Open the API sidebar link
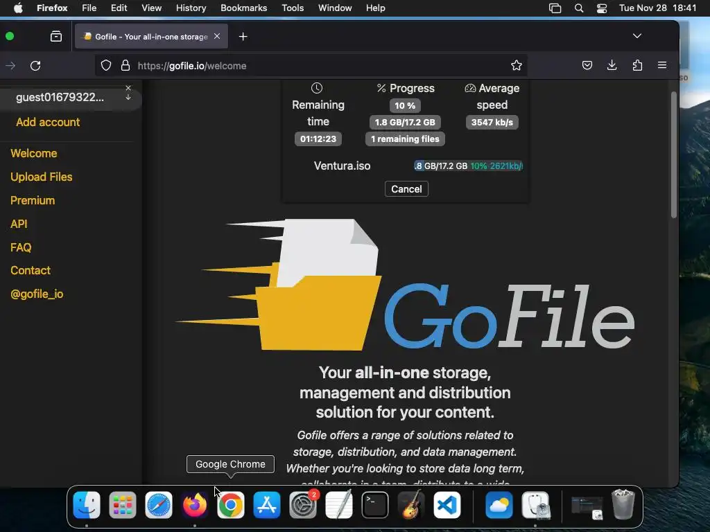The width and height of the screenshot is (710, 532). [x=19, y=224]
